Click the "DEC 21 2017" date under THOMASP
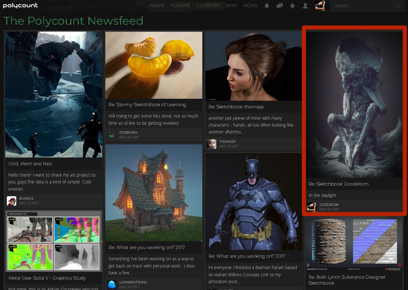This screenshot has height=290, width=408. [229, 146]
